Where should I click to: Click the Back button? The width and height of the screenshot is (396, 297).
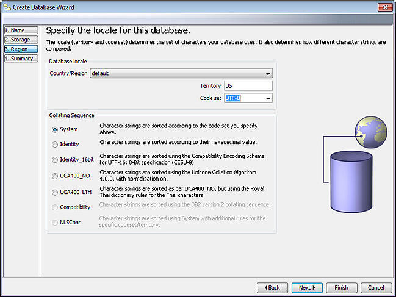tap(272, 288)
